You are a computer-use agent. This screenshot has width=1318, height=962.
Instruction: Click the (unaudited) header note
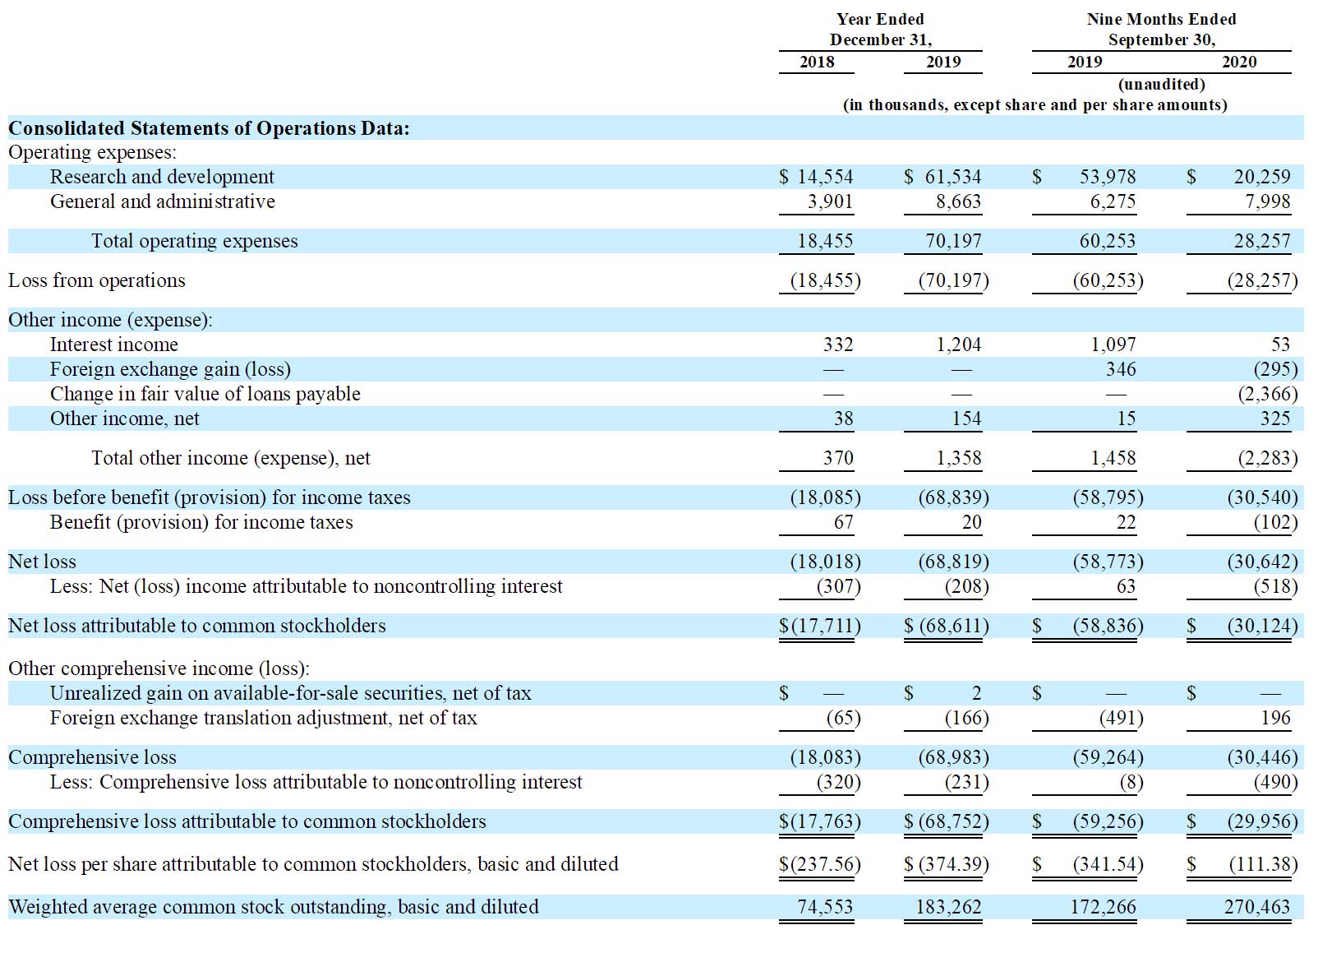click(1162, 84)
